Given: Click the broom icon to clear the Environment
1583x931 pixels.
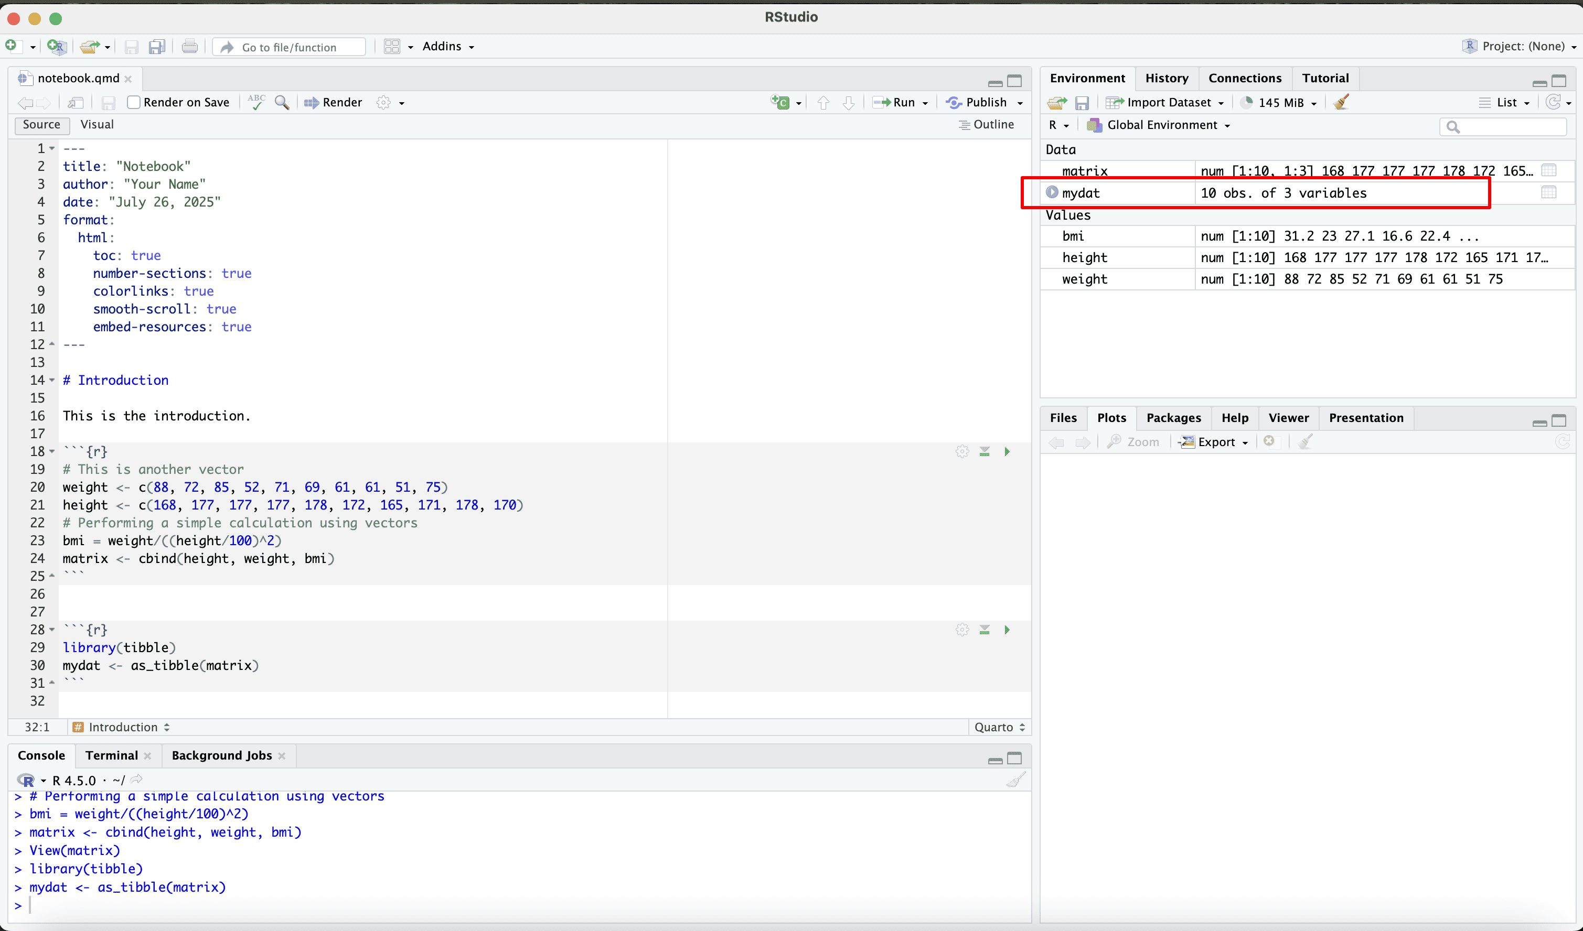Looking at the screenshot, I should pyautogui.click(x=1341, y=102).
